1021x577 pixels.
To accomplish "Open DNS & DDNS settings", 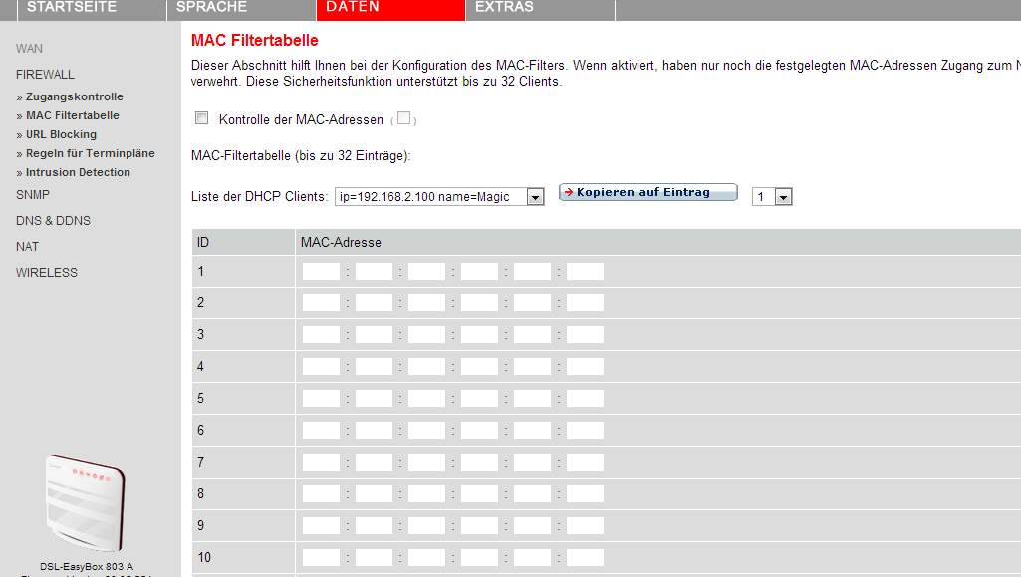I will click(x=52, y=221).
